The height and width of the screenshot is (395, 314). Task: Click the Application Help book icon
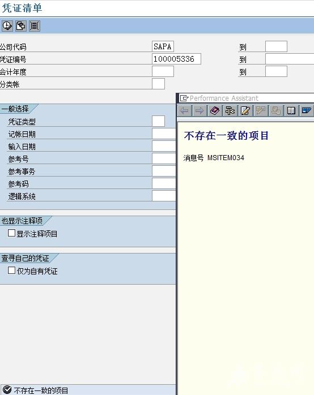coord(215,110)
